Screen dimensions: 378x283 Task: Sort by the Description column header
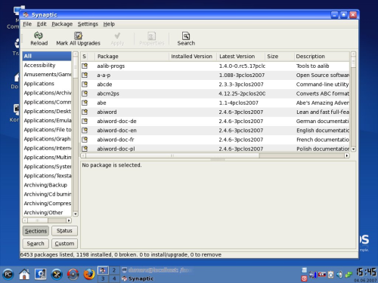pyautogui.click(x=321, y=57)
